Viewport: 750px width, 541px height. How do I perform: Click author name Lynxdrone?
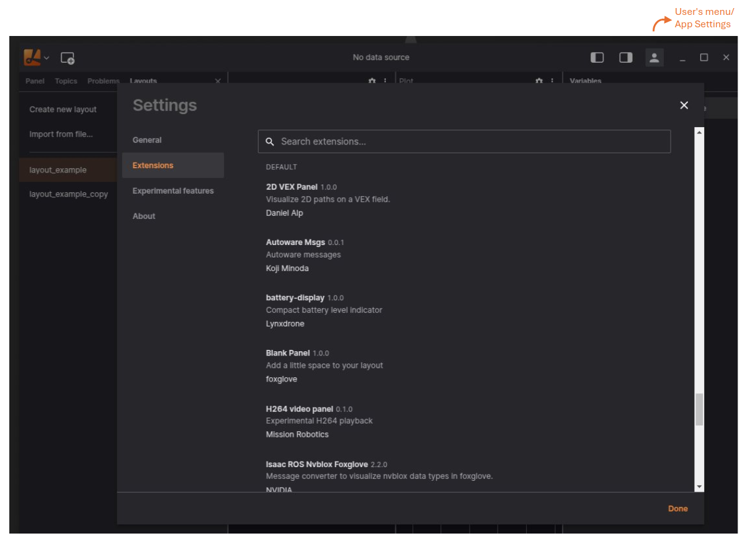coord(285,324)
